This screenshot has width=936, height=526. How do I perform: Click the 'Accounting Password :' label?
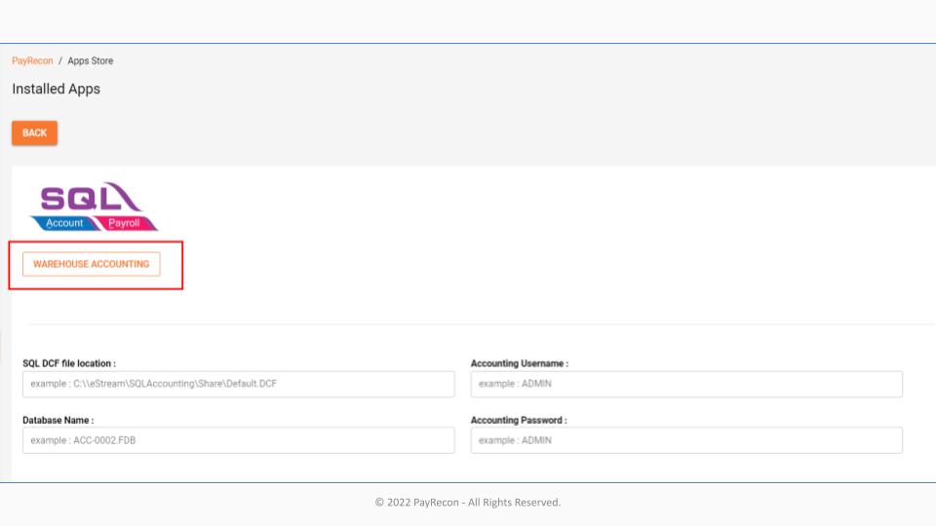[x=519, y=420]
